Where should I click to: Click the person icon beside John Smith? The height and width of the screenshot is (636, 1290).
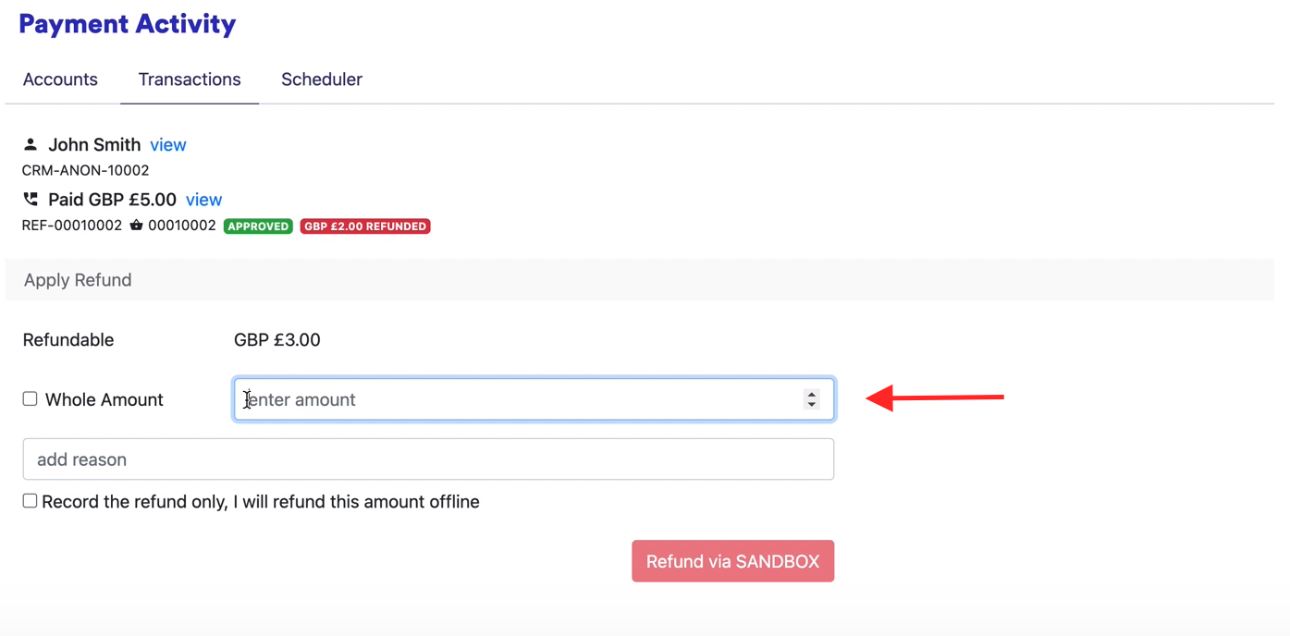[x=31, y=144]
